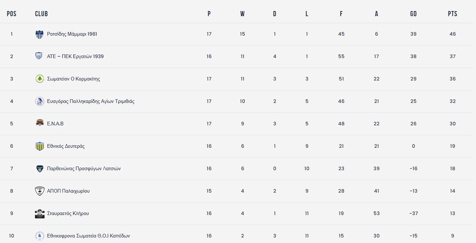Click the Ροτσίδης Μάμμαρι 1961 club crest

[39, 34]
